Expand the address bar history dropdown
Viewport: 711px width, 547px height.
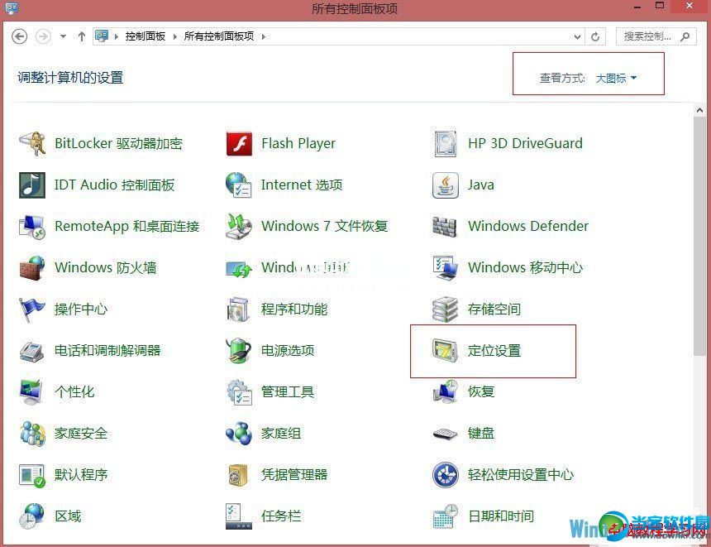click(x=577, y=36)
